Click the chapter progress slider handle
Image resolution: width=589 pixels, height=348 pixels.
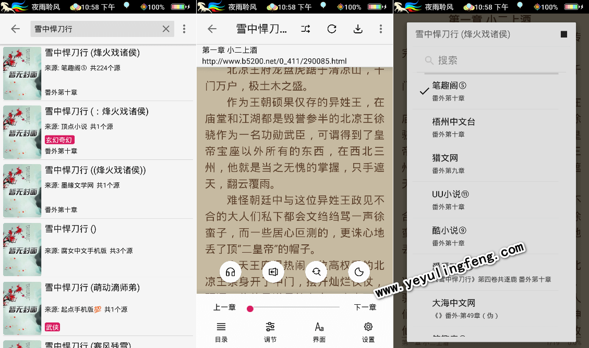coord(250,308)
